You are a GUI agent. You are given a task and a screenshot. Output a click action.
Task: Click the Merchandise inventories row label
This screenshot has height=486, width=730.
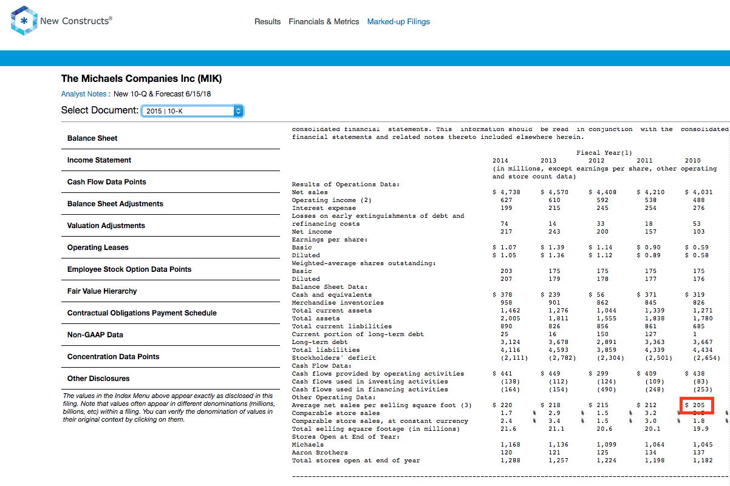pos(338,303)
